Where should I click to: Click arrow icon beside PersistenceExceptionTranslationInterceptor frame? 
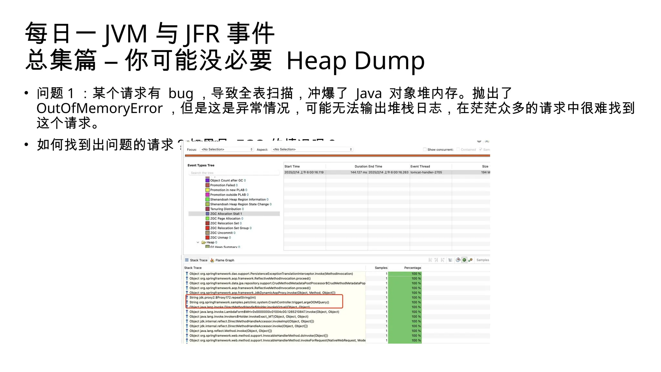tap(187, 274)
